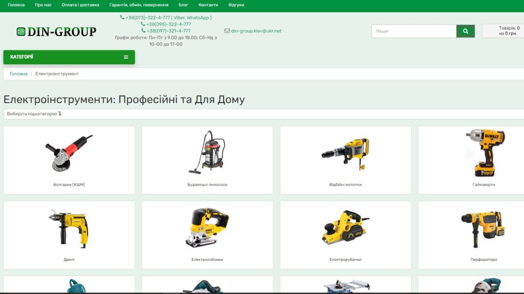Open the cart summary Товарів: 0
This screenshot has width=524, height=294.
pyautogui.click(x=503, y=31)
